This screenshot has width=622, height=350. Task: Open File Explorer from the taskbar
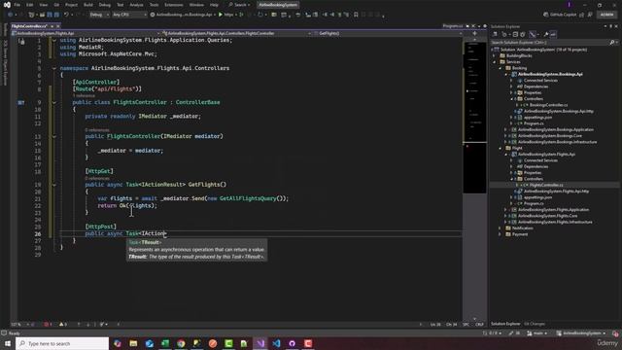[133, 343]
